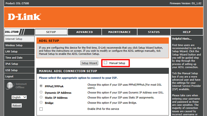This screenshot has width=207, height=116.
Task: Click the Firmware Version EU_1.02 text
Action: point(185,3)
